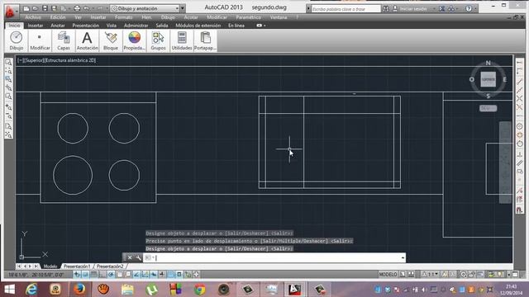Viewport: 529px width, 297px height.
Task: Open the Propiedades color wheel ribbon panel
Action: 134,40
